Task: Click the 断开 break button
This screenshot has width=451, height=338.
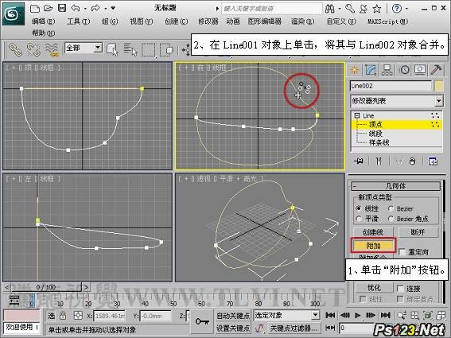Action: click(x=418, y=232)
